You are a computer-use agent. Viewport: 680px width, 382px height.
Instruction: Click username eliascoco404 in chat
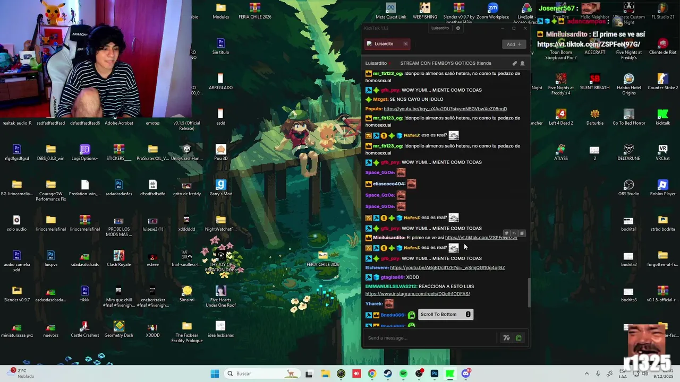click(389, 184)
